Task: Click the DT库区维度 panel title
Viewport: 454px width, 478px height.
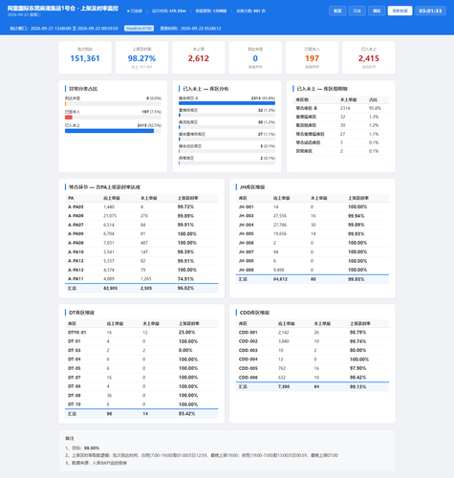Action: pyautogui.click(x=81, y=313)
